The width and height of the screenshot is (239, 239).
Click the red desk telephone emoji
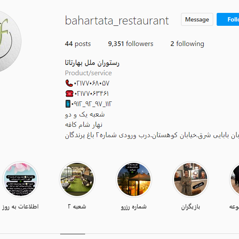click(69, 93)
